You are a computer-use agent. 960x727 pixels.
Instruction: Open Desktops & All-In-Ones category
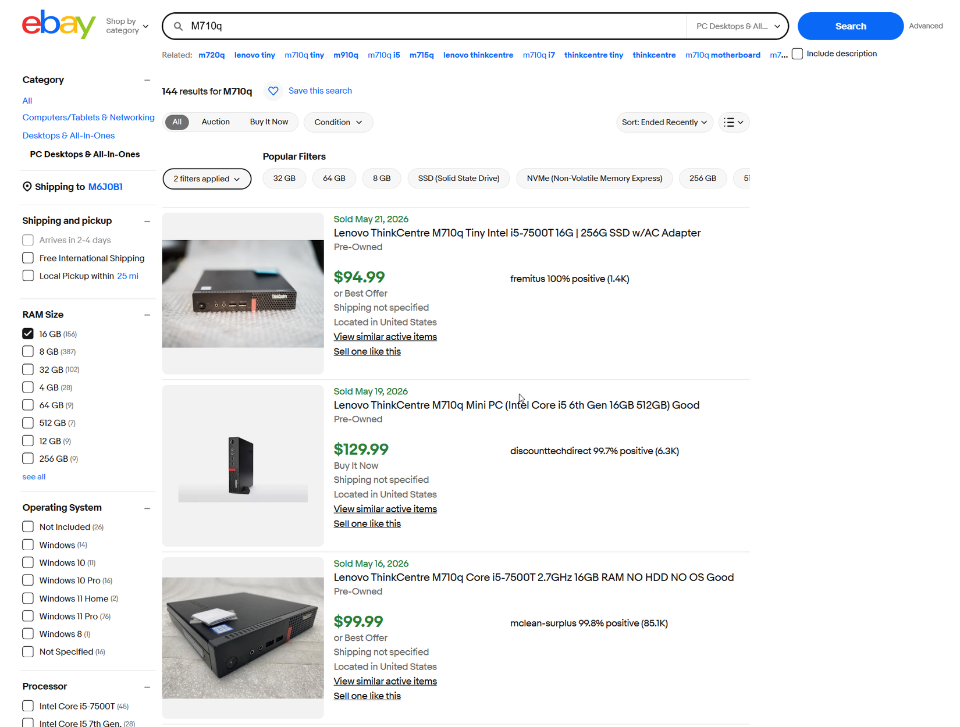[69, 136]
